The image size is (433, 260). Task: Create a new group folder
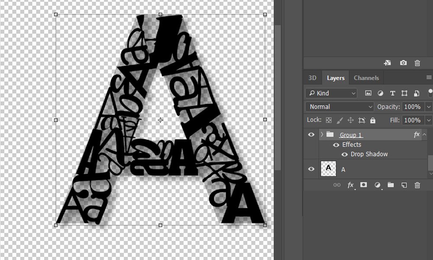click(x=391, y=185)
